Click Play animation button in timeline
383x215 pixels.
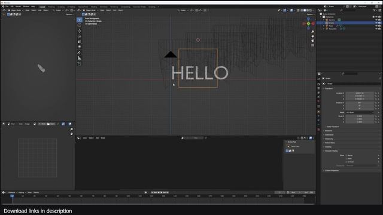tap(161, 192)
